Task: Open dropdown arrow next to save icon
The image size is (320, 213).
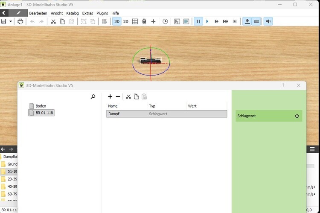Action: [11, 21]
